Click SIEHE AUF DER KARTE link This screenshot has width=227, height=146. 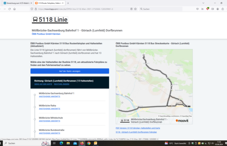43,84
